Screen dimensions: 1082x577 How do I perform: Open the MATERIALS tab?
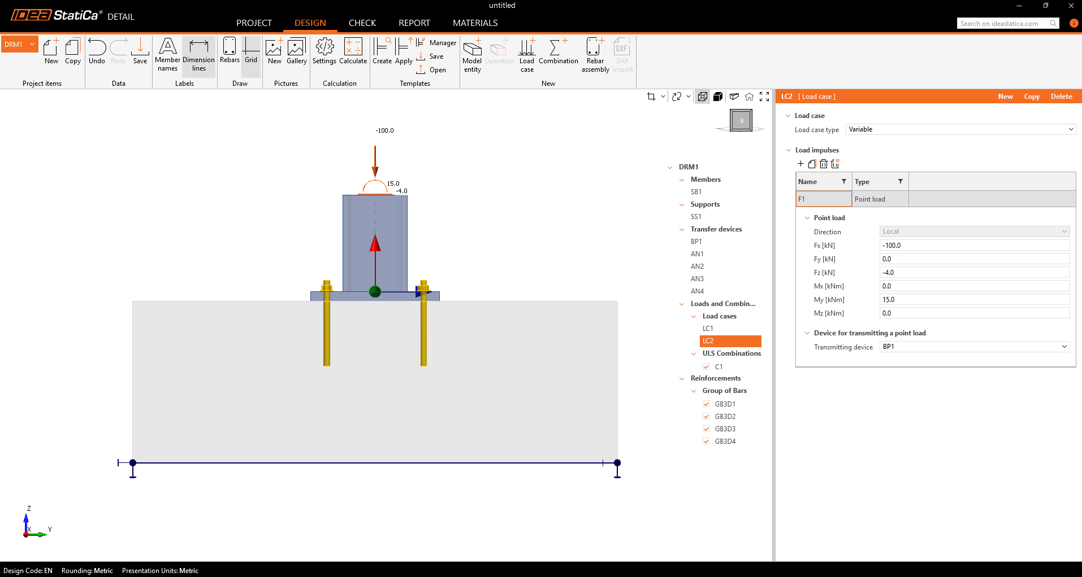(475, 23)
